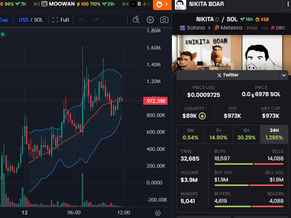Click the buy vol versus sell vol bar

click(x=249, y=185)
